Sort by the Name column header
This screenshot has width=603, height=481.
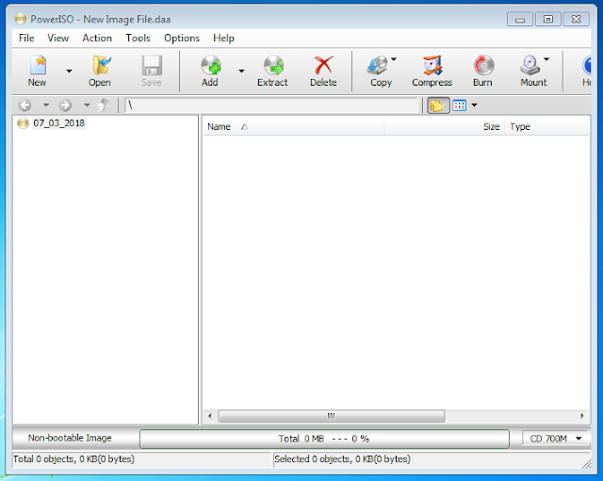[x=293, y=126]
